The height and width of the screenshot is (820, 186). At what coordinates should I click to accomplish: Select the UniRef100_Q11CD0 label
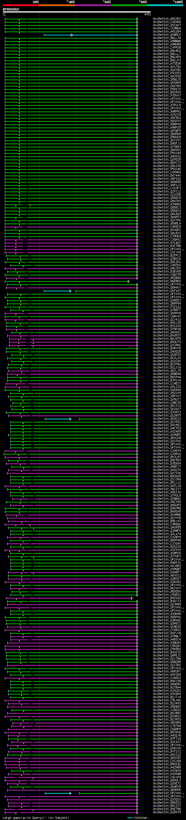tap(167, 361)
